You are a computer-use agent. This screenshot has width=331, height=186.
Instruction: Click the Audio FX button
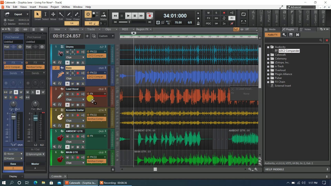point(272,35)
